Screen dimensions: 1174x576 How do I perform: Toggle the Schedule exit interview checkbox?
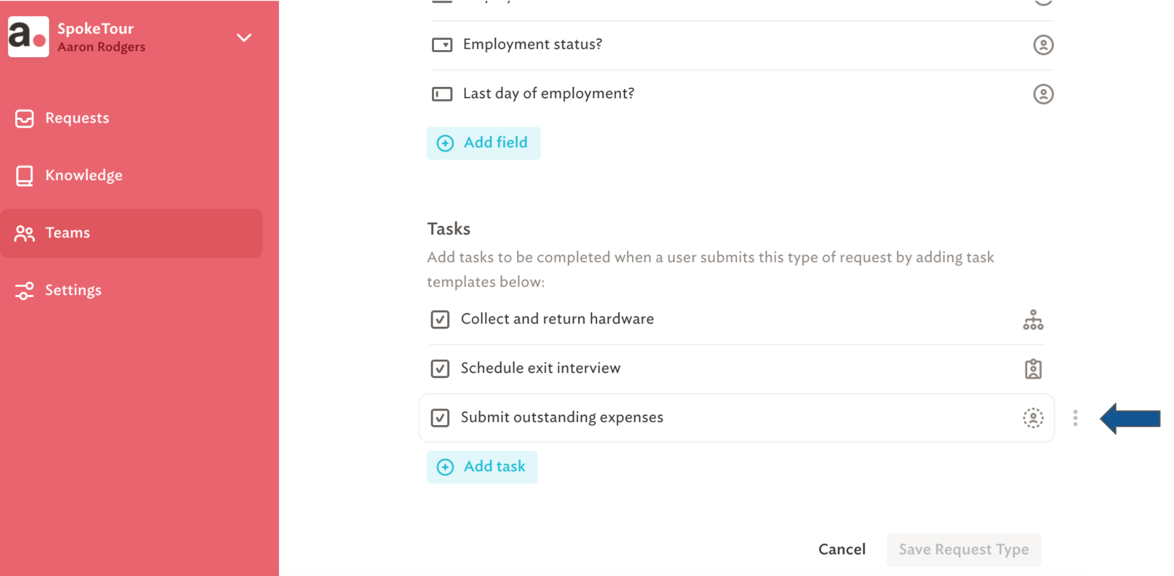point(440,369)
